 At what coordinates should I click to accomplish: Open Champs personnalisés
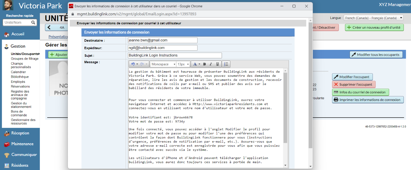21,65
